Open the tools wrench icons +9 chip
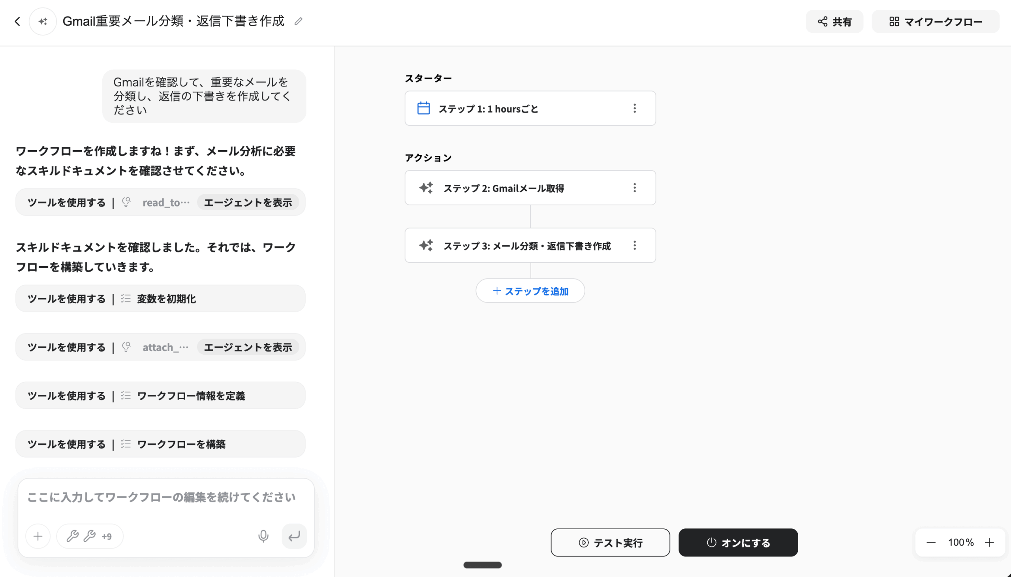This screenshot has height=577, width=1011. pyautogui.click(x=90, y=536)
